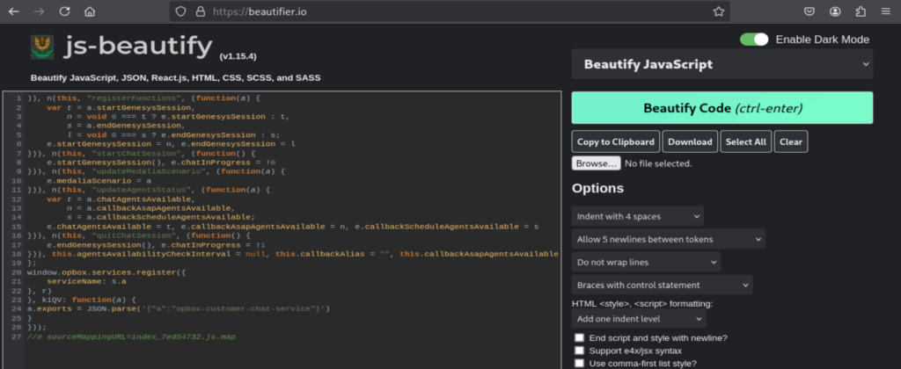Open the Add one indent level dropdown
This screenshot has width=901, height=369.
(x=639, y=319)
